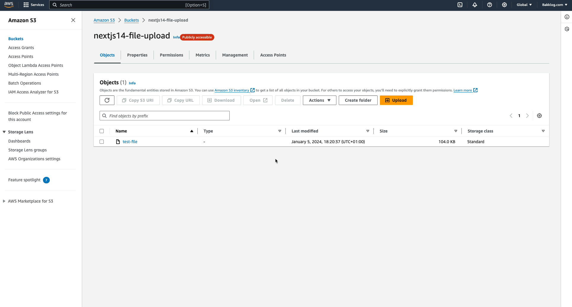Select the test-file row checkbox

point(102,142)
